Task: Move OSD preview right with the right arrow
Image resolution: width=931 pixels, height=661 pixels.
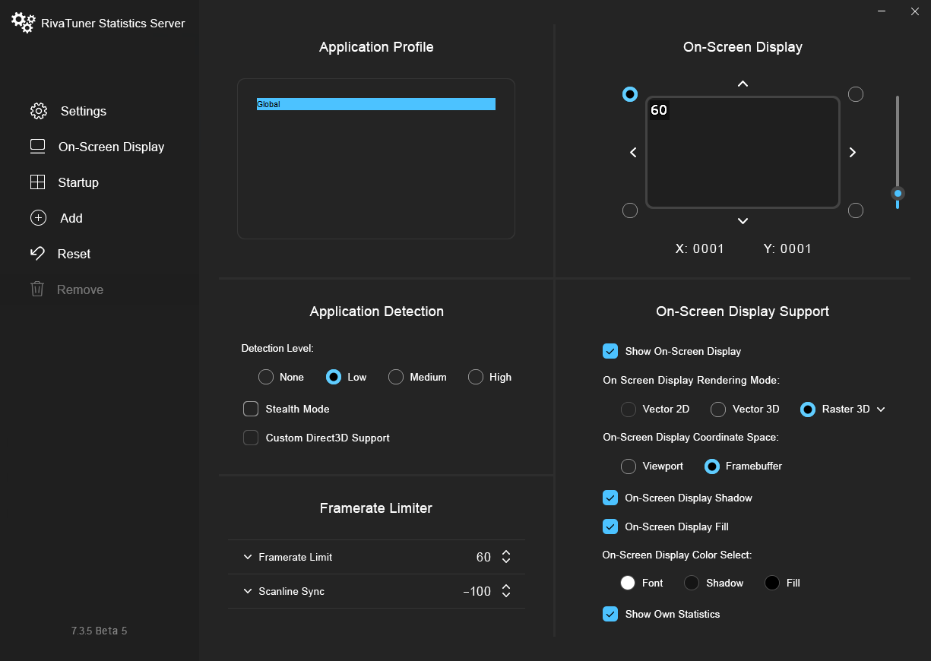Action: click(852, 152)
